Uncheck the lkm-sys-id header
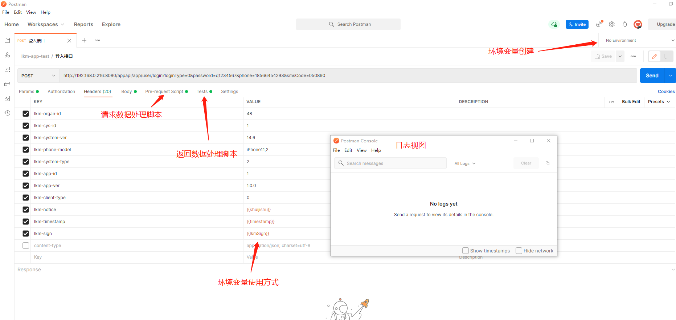The height and width of the screenshot is (320, 676). [26, 126]
